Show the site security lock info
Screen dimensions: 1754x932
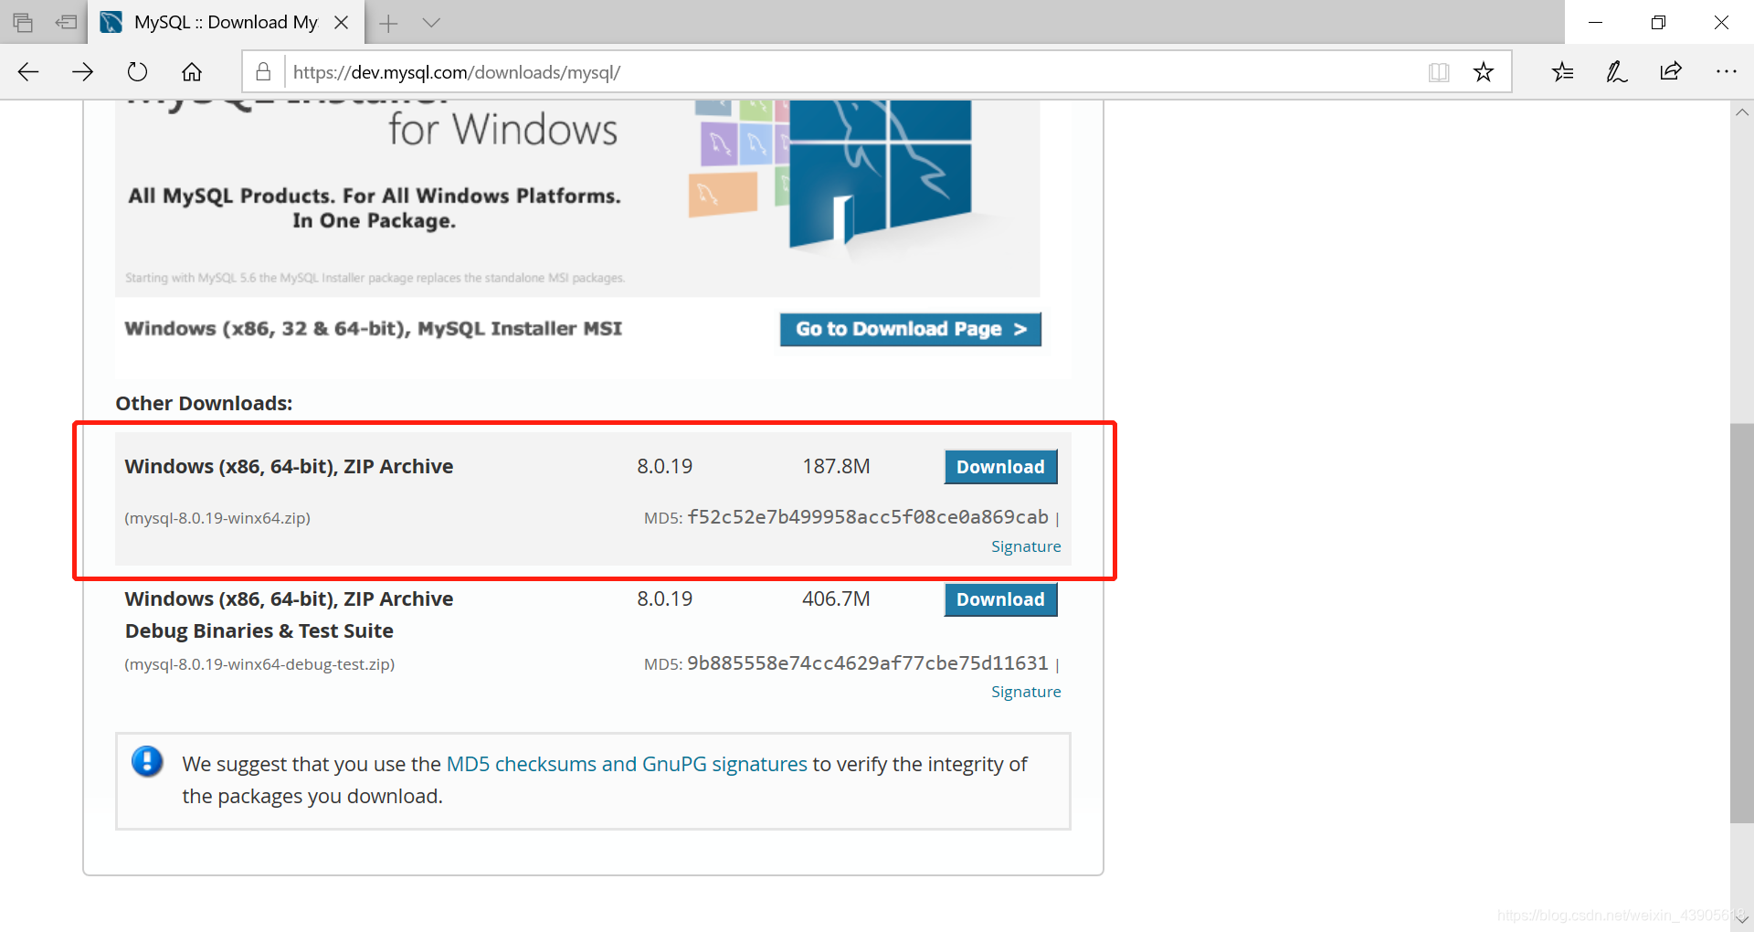tap(263, 71)
